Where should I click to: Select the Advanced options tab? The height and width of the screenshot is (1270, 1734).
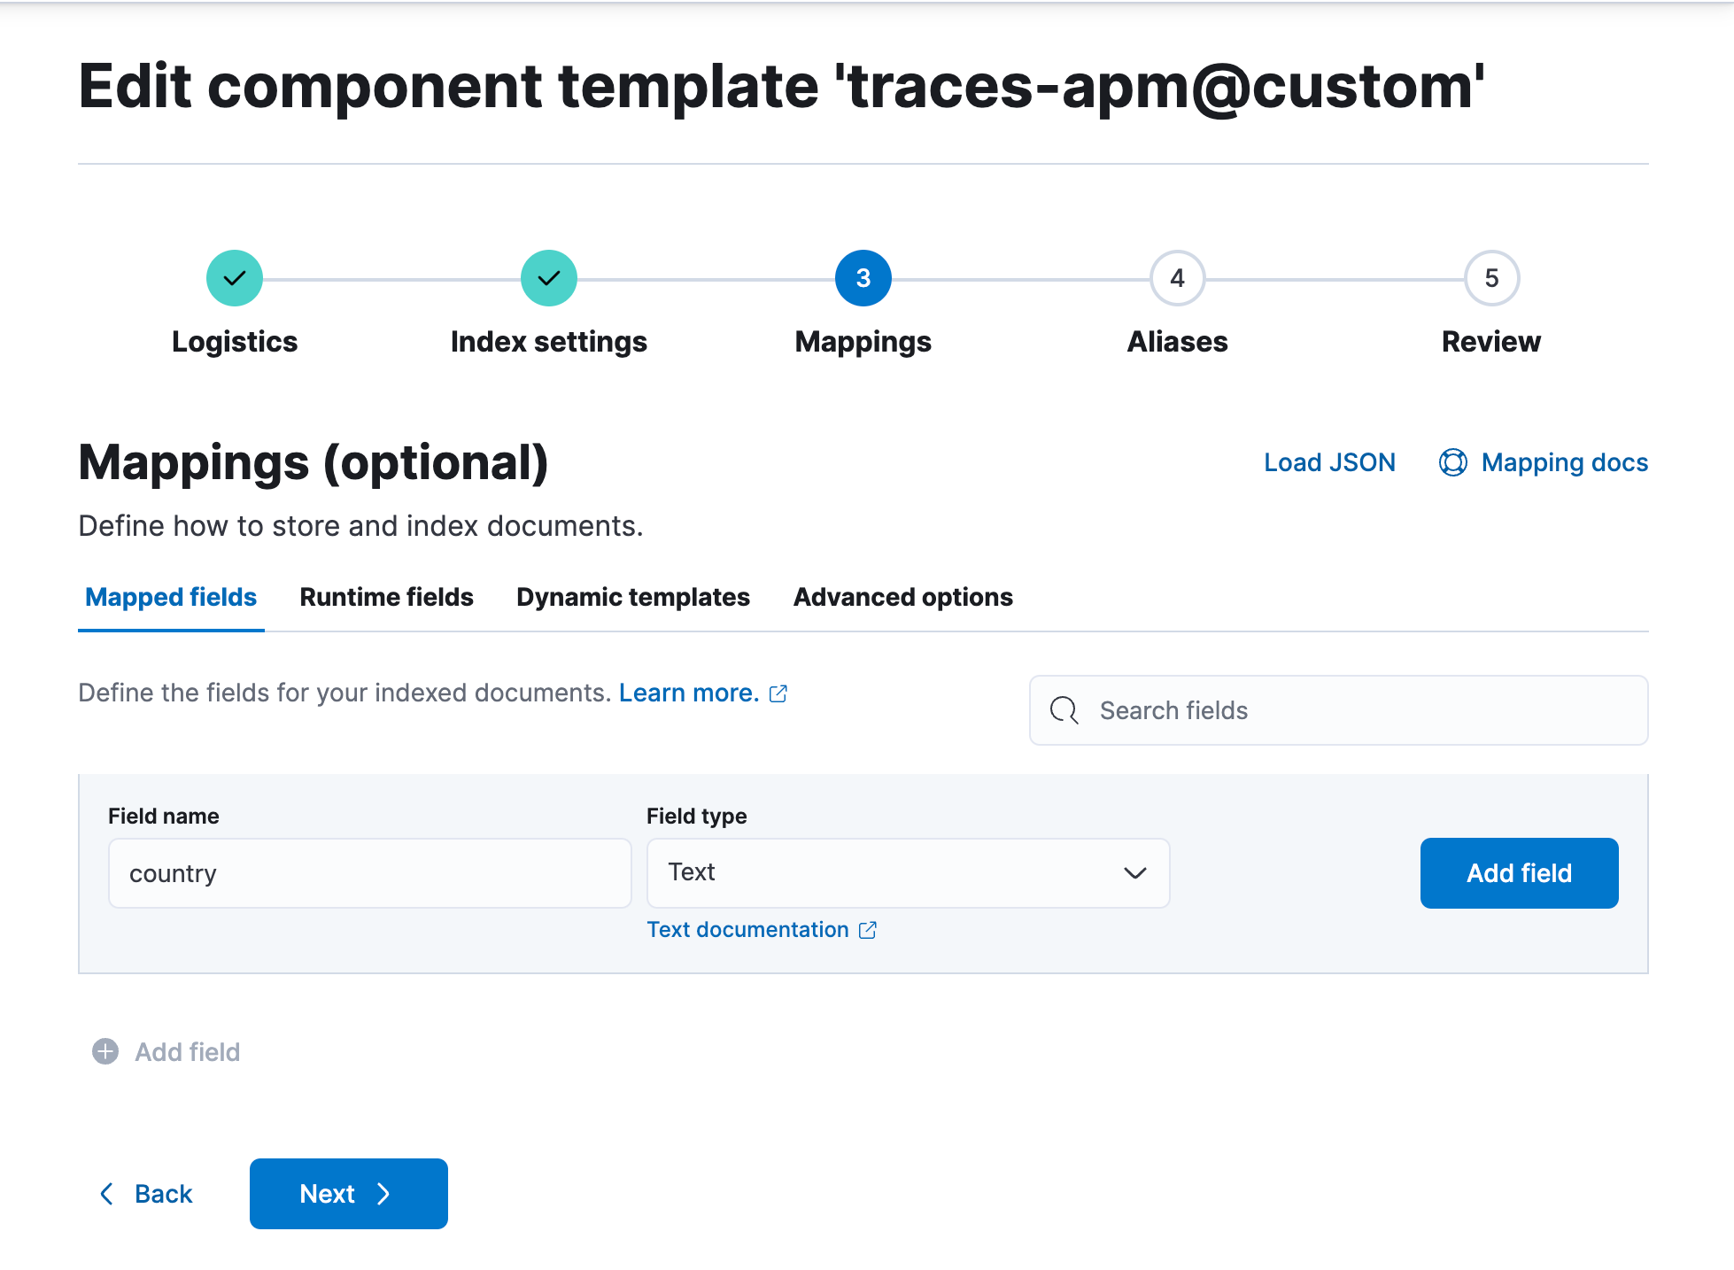902,597
